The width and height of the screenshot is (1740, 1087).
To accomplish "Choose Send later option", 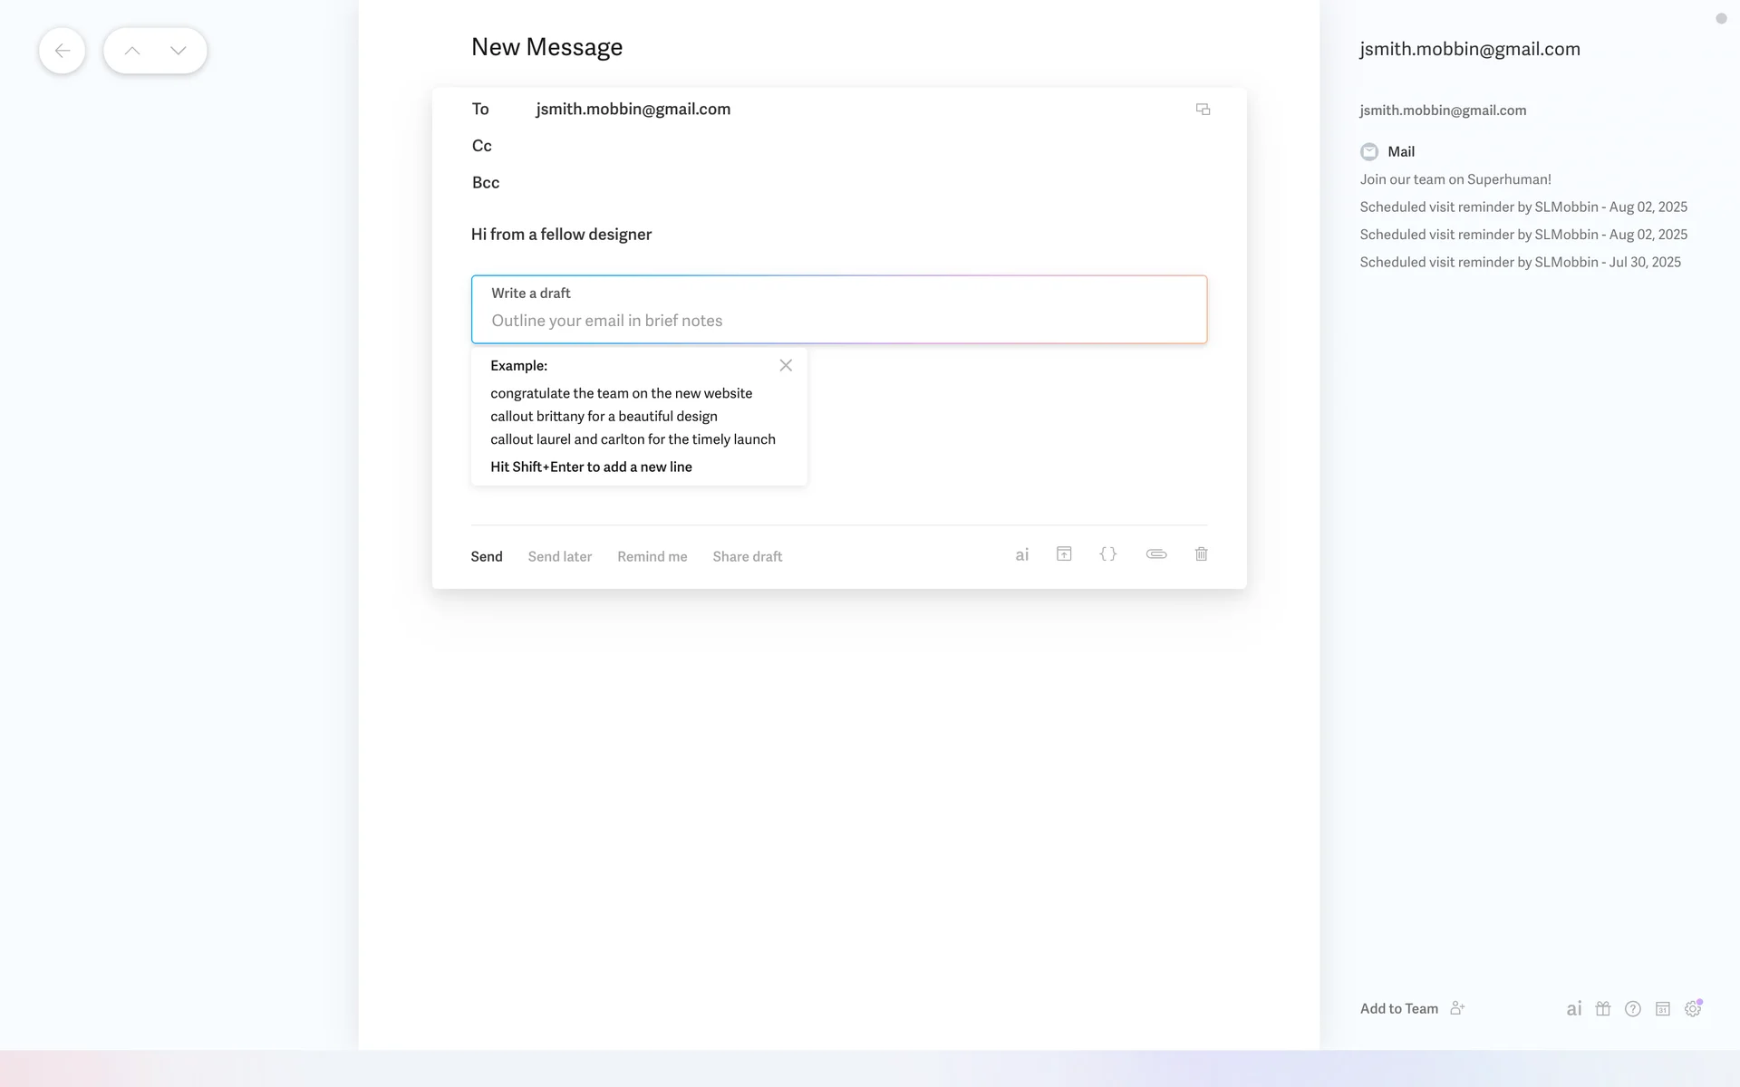I will pos(559,557).
